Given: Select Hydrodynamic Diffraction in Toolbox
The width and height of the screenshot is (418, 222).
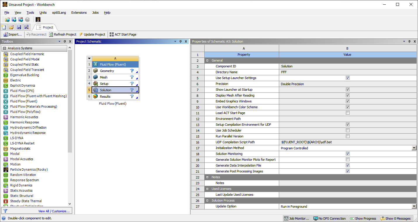Looking at the screenshot, I should tap(28, 127).
